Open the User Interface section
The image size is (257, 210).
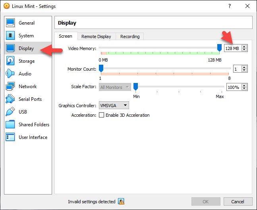click(33, 137)
